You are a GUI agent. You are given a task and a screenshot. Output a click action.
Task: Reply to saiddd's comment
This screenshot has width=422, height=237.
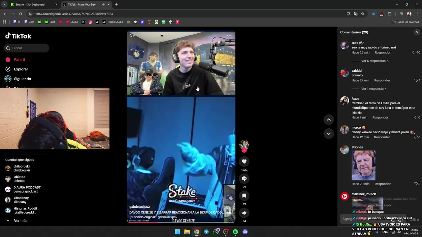(x=382, y=80)
